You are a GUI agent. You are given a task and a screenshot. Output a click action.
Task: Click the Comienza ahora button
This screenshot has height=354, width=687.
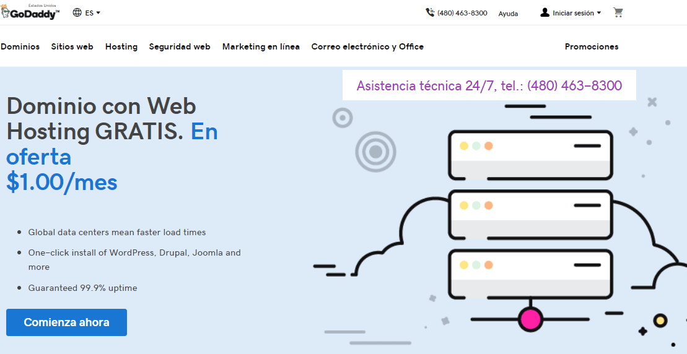[x=67, y=322]
